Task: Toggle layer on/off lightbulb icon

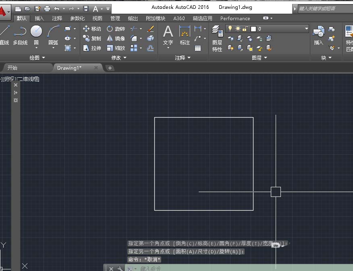Action: 230,29
